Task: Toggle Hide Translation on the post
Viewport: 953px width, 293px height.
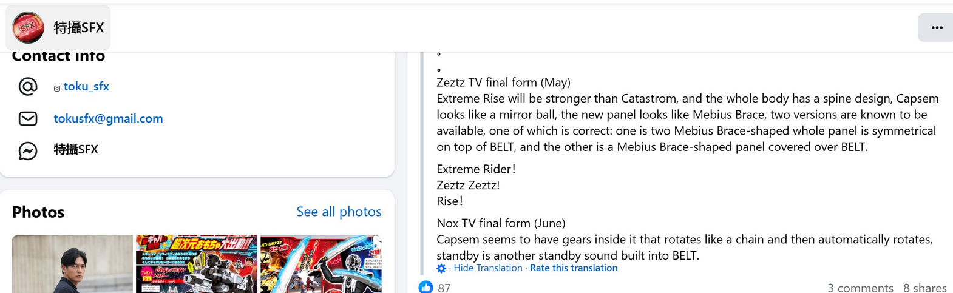Action: 487,268
